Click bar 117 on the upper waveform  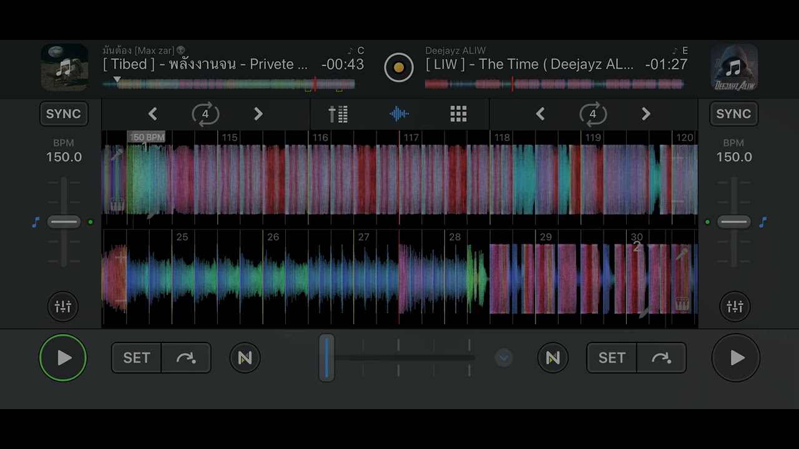[411, 137]
